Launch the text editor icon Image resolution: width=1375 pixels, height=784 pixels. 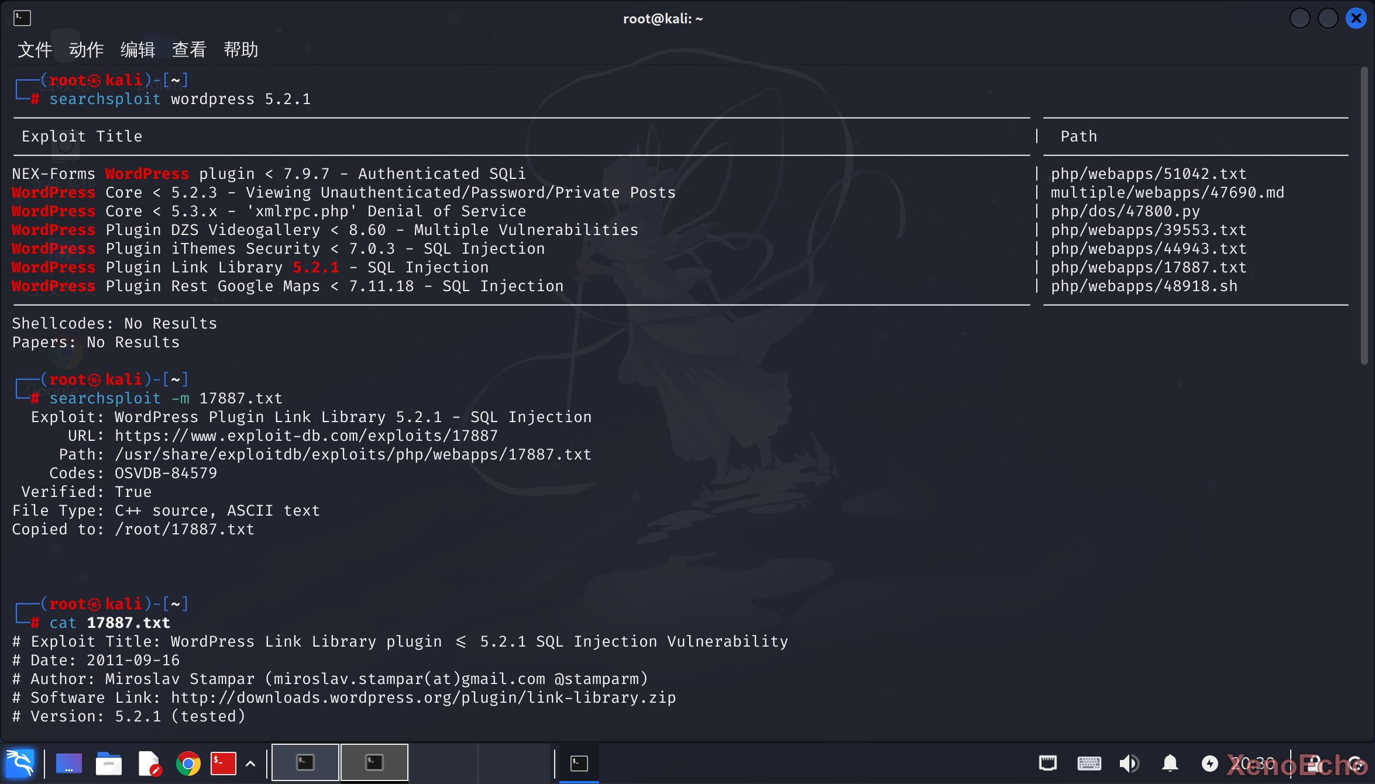(149, 763)
